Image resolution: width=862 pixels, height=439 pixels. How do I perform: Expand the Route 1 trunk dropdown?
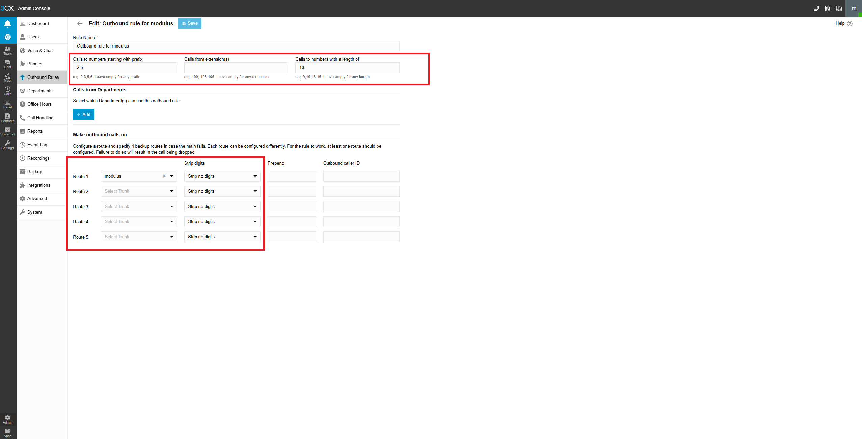point(172,176)
